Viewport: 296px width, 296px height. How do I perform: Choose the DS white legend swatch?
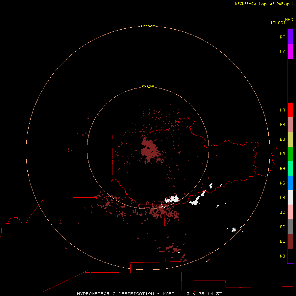pos(290,197)
